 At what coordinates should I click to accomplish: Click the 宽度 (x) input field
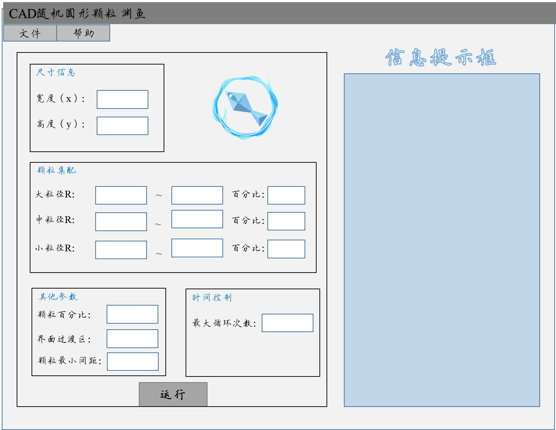pos(123,100)
